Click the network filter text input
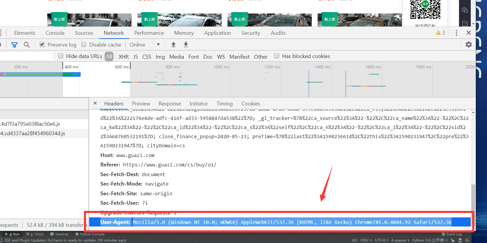Viewport: 487px width, 243px height. (26, 56)
